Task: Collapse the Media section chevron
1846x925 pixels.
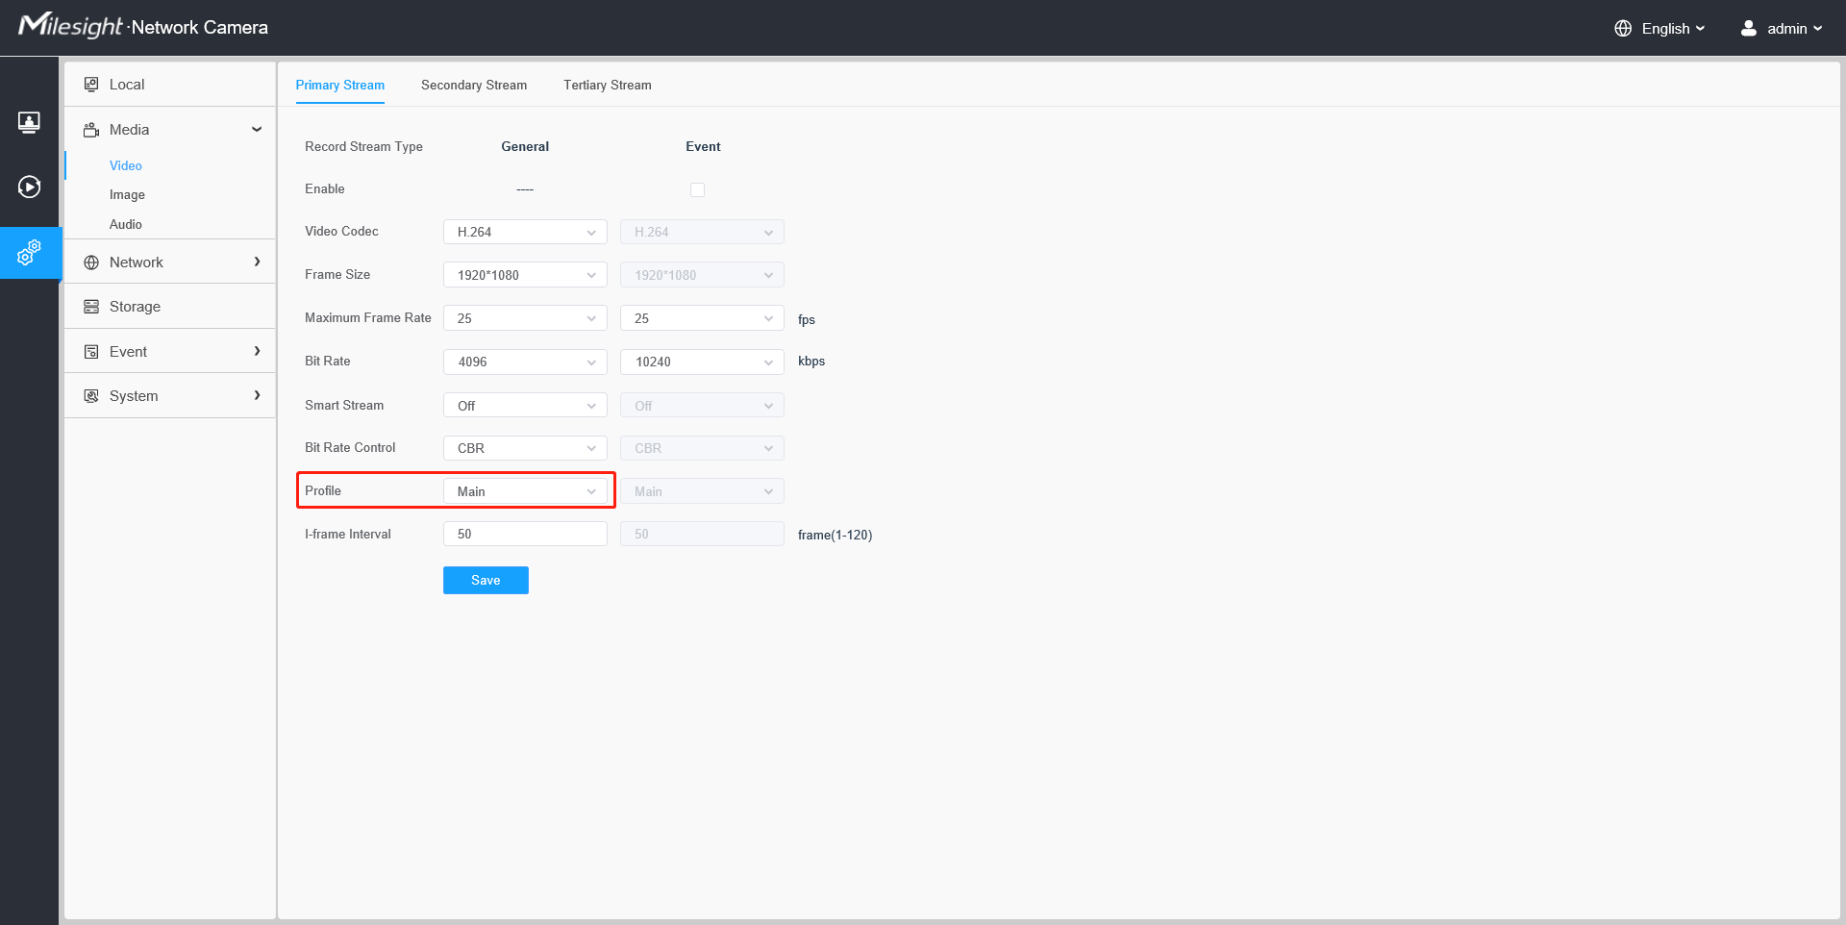Action: coord(257,130)
